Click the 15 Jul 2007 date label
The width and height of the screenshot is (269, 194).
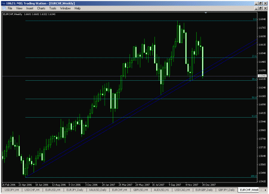158,185
